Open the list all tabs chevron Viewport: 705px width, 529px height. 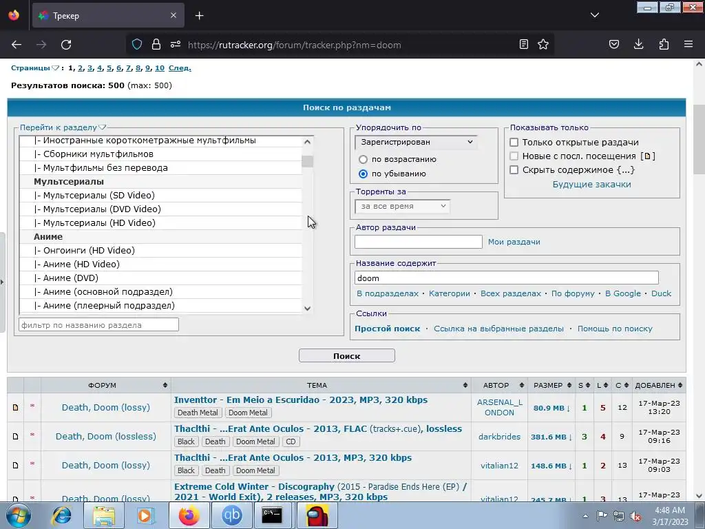[595, 16]
